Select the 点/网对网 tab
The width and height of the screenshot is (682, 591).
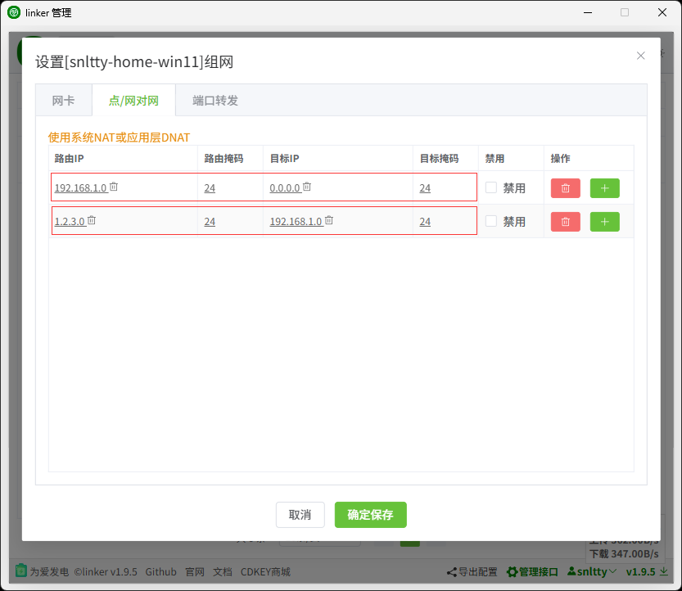click(x=133, y=101)
